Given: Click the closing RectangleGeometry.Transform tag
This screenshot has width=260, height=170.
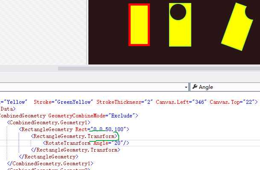Looking at the screenshot, I should coord(76,150).
